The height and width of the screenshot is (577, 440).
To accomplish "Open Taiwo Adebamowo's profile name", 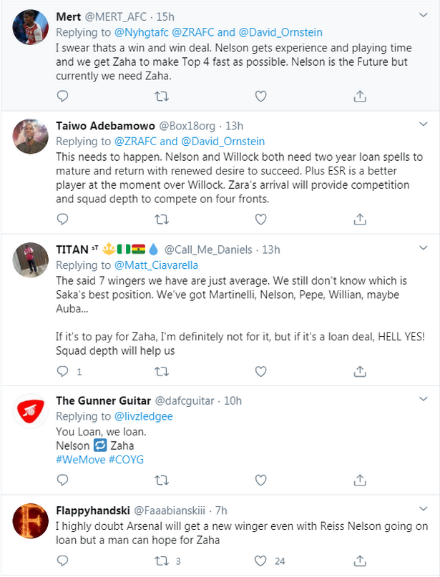I will pyautogui.click(x=99, y=125).
